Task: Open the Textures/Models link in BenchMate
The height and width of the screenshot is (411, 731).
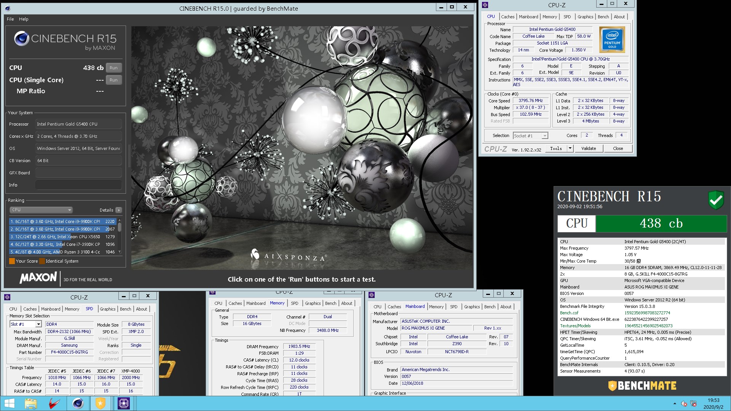Action: coord(575,326)
